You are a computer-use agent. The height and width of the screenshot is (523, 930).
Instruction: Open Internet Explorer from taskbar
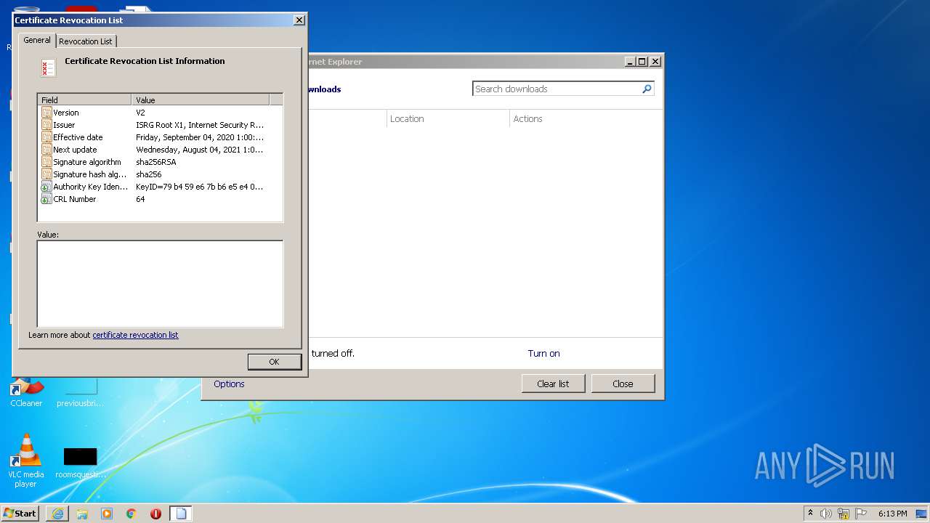click(57, 514)
